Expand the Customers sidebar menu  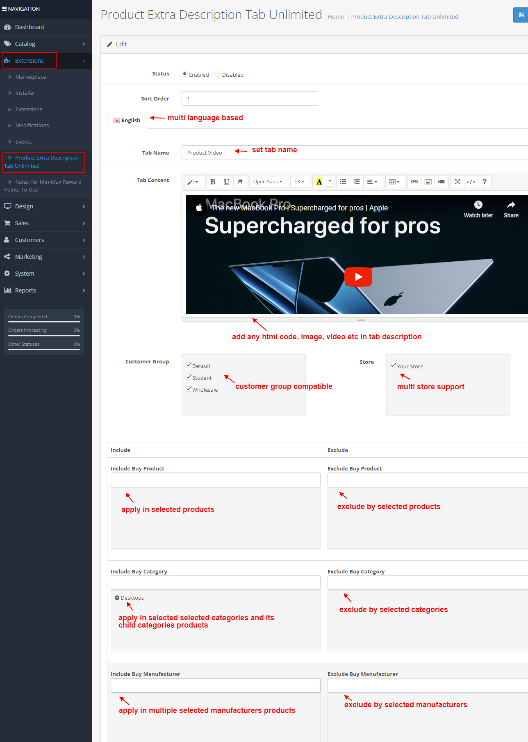coord(46,240)
